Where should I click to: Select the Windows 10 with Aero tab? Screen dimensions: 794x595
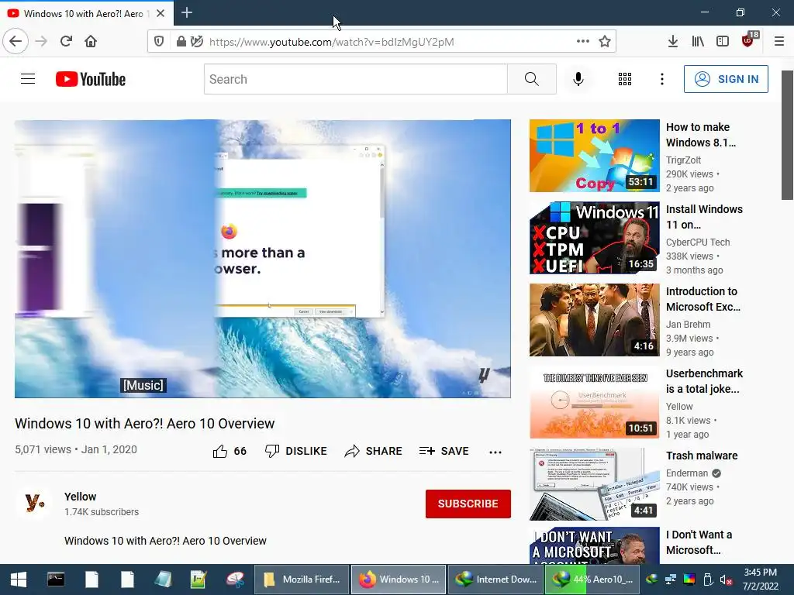coord(83,13)
